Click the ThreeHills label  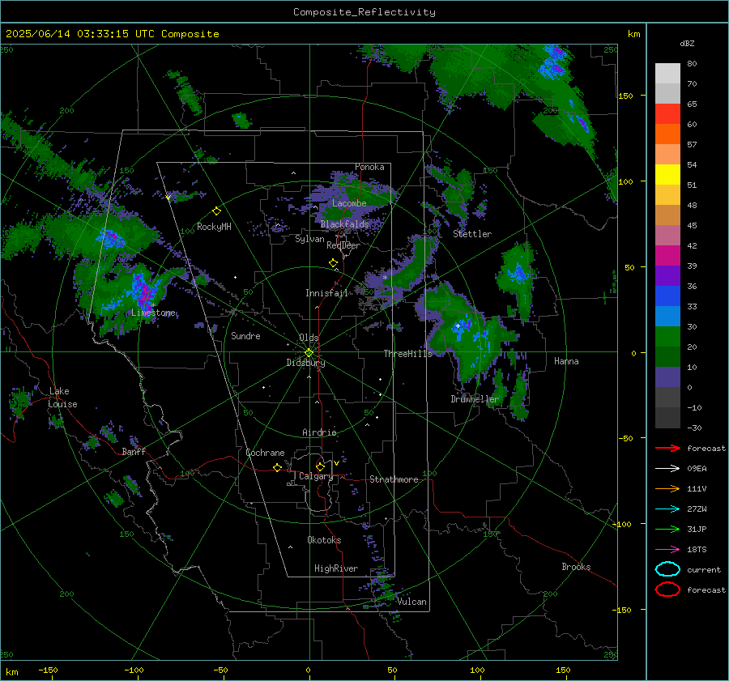click(407, 354)
